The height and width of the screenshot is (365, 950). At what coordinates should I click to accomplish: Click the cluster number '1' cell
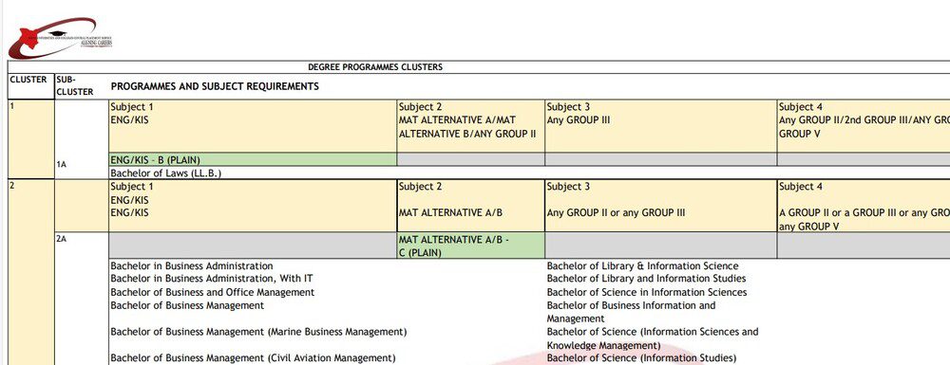pos(30,139)
